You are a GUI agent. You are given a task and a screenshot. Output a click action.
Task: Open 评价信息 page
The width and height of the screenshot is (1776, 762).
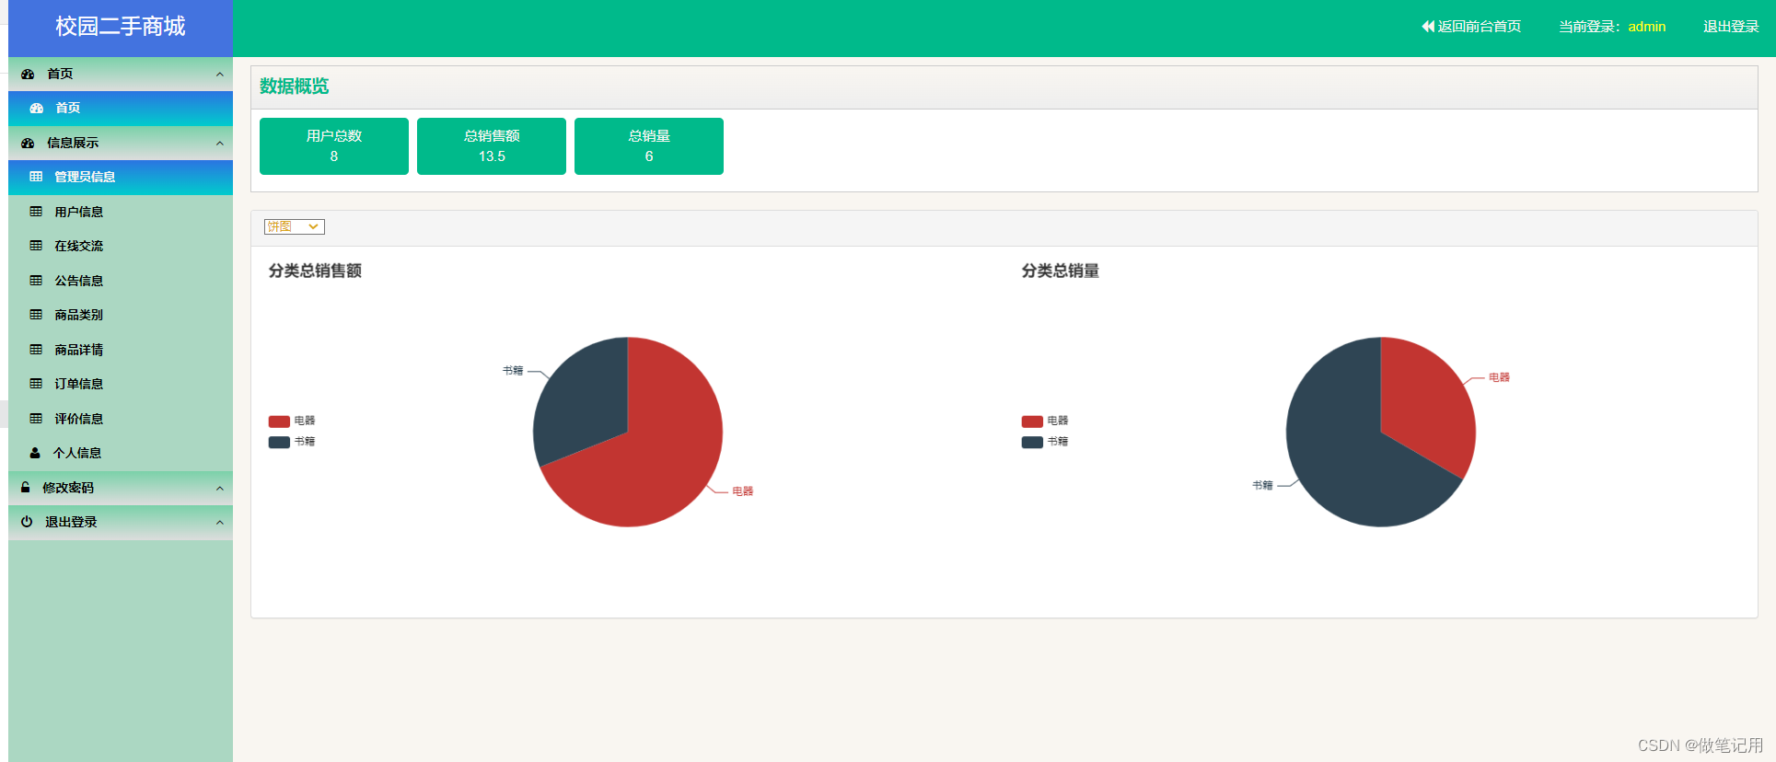(x=121, y=419)
